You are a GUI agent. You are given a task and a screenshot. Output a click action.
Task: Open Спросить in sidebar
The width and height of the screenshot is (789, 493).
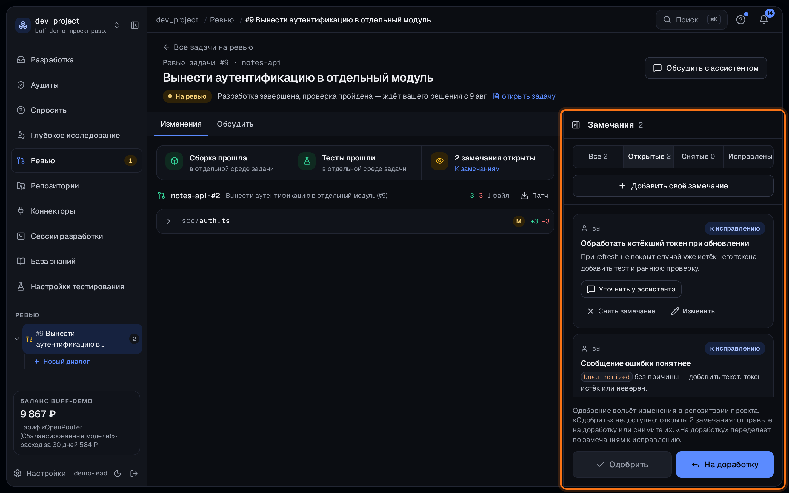click(77, 110)
